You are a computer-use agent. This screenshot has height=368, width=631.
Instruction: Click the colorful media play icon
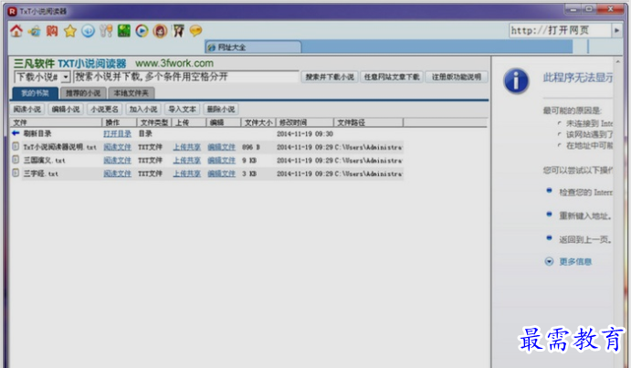tap(142, 31)
